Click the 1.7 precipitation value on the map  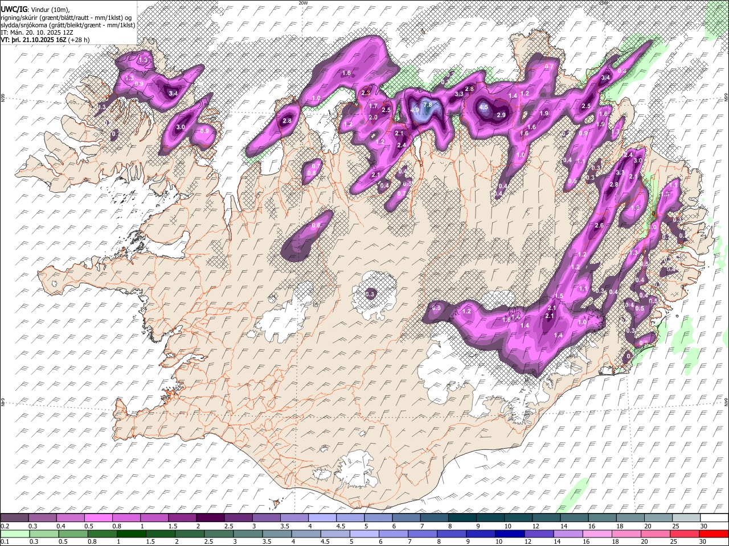[373, 106]
